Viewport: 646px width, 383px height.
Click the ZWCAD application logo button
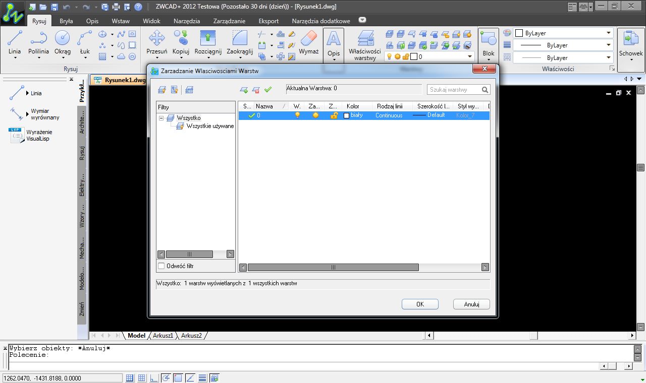click(x=13, y=12)
